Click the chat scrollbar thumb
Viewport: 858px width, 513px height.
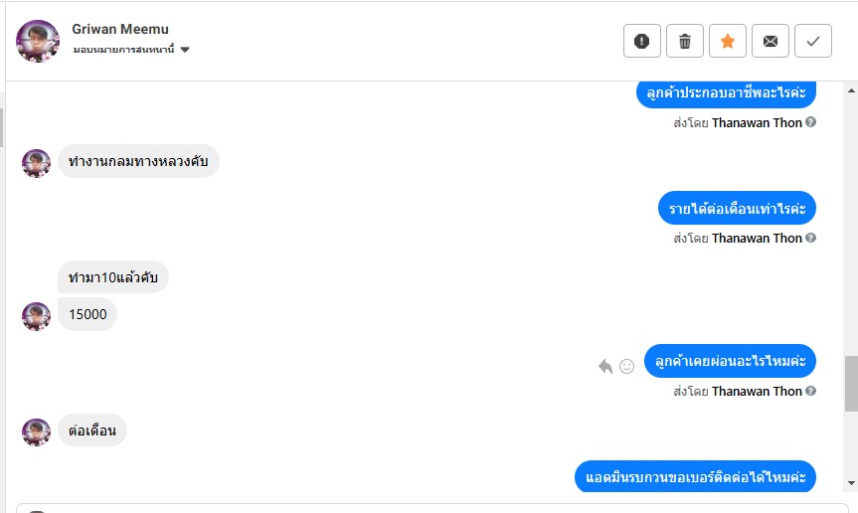click(851, 383)
